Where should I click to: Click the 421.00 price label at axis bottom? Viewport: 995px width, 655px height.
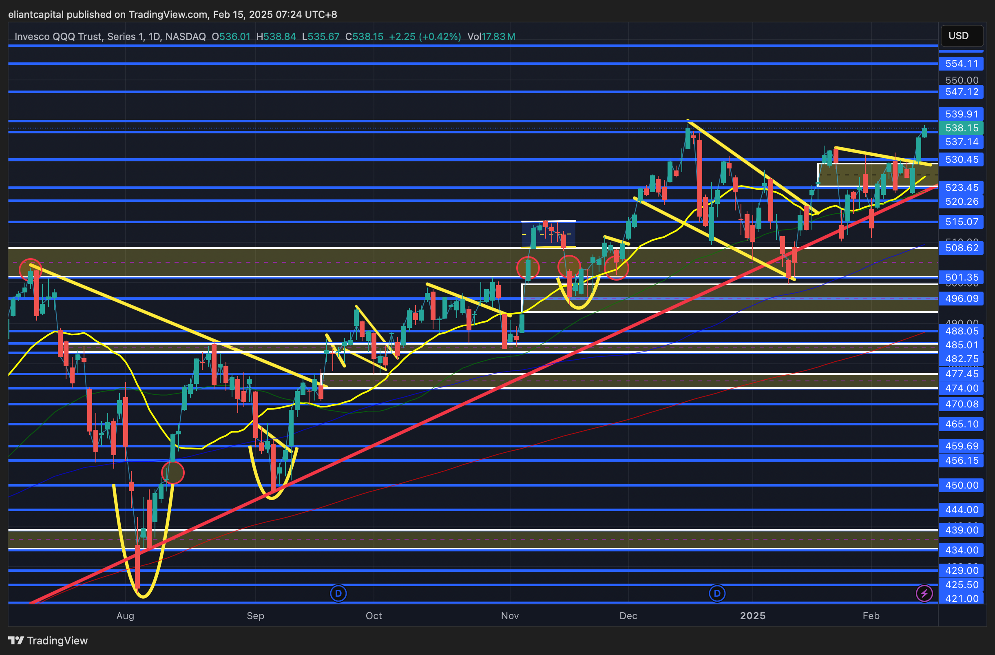(961, 599)
